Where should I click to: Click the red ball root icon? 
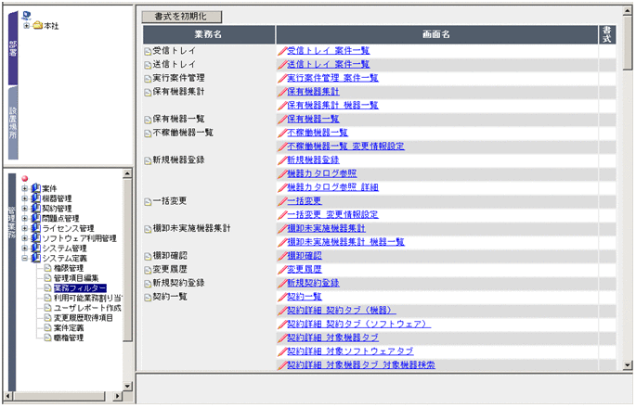coord(25,178)
